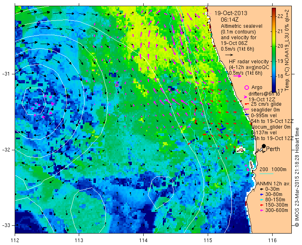Click the blue 0-995m vel legend marker
Image resolution: width=302 pixels, height=245 pixels.
[x=247, y=115]
